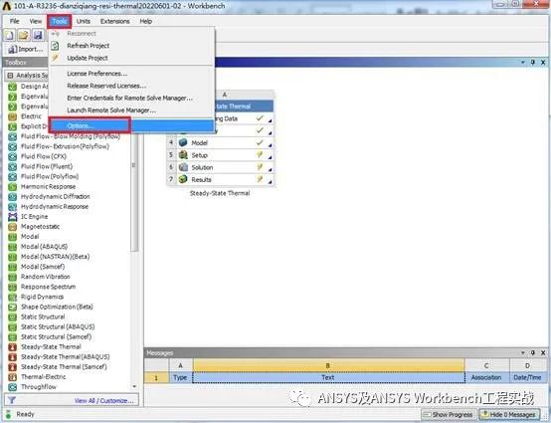551x423 pixels.
Task: Open the Extensions menu
Action: (x=115, y=21)
